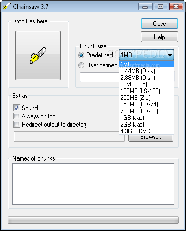Choose 1,44MB (Disk) option

click(146, 71)
